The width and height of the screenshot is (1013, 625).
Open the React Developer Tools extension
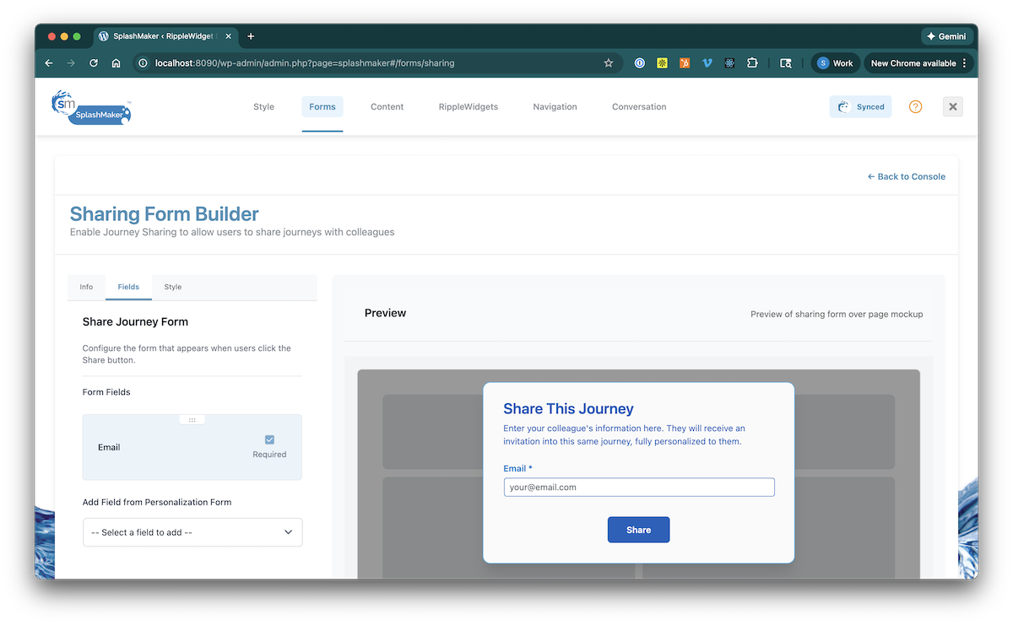(729, 63)
